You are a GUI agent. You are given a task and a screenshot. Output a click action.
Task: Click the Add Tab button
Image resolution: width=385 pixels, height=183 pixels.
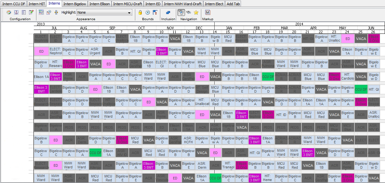[234, 4]
